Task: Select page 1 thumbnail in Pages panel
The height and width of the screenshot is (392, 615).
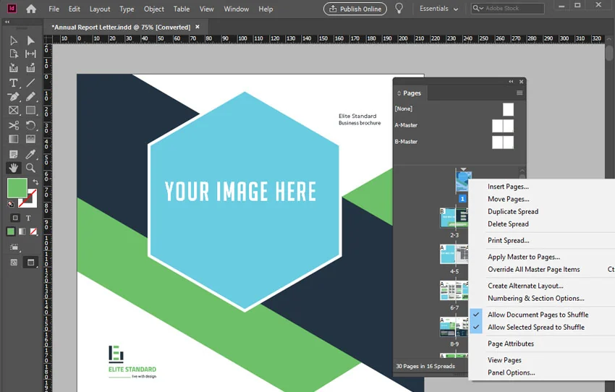Action: [x=464, y=181]
